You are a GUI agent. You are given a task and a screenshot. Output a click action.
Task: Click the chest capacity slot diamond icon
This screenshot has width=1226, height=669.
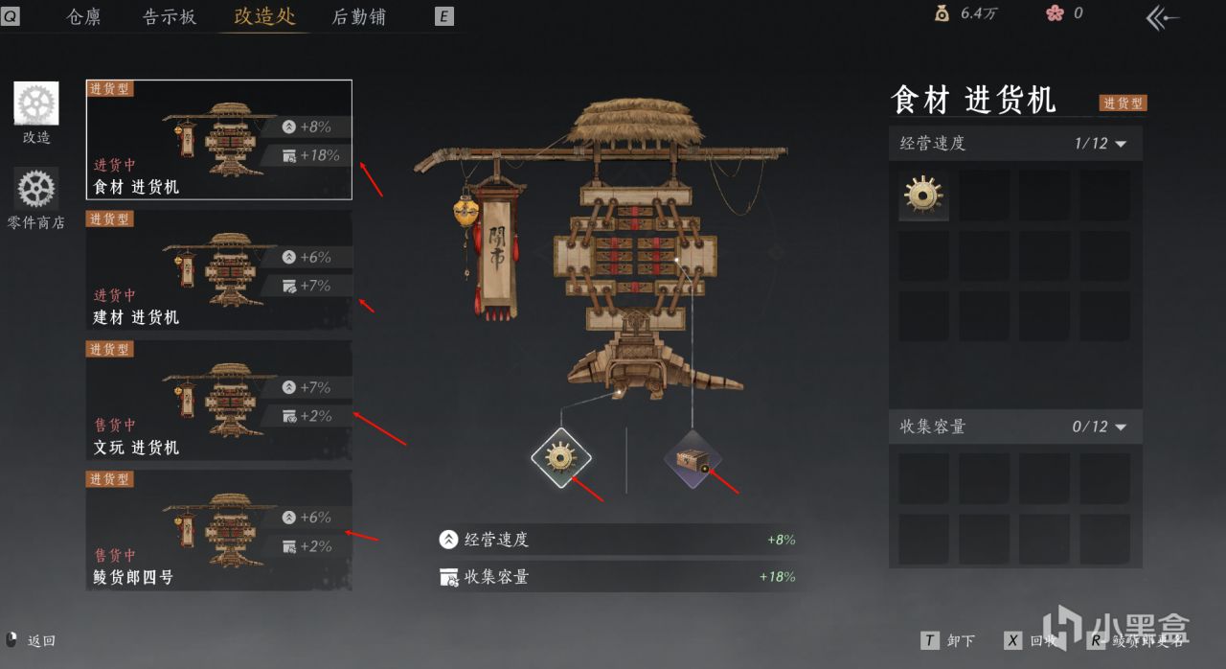692,459
